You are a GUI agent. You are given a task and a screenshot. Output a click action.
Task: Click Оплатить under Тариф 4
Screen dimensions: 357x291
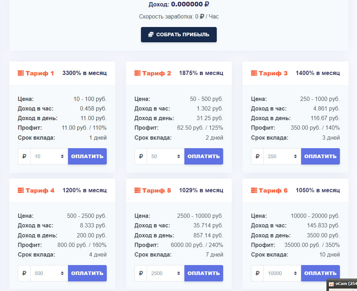click(88, 273)
